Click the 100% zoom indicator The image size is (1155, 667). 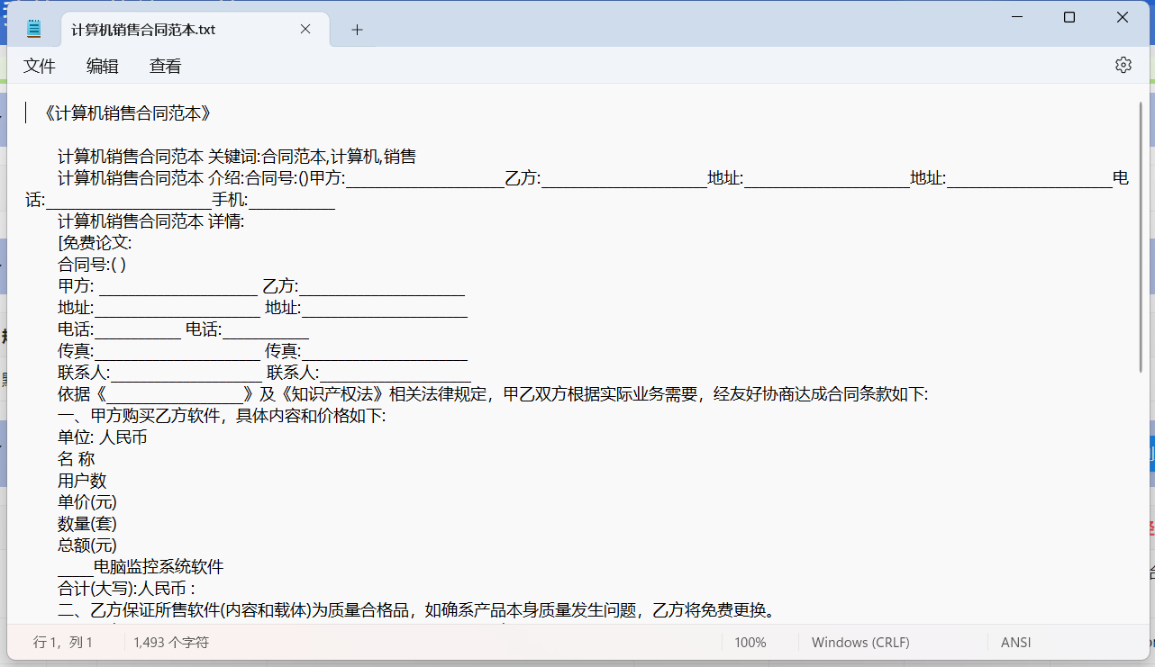coord(751,642)
